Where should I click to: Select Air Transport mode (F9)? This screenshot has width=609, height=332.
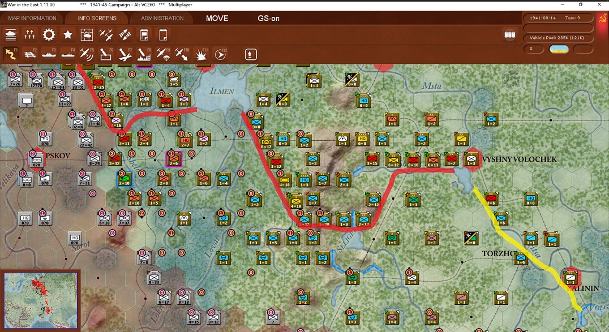pyautogui.click(x=162, y=54)
